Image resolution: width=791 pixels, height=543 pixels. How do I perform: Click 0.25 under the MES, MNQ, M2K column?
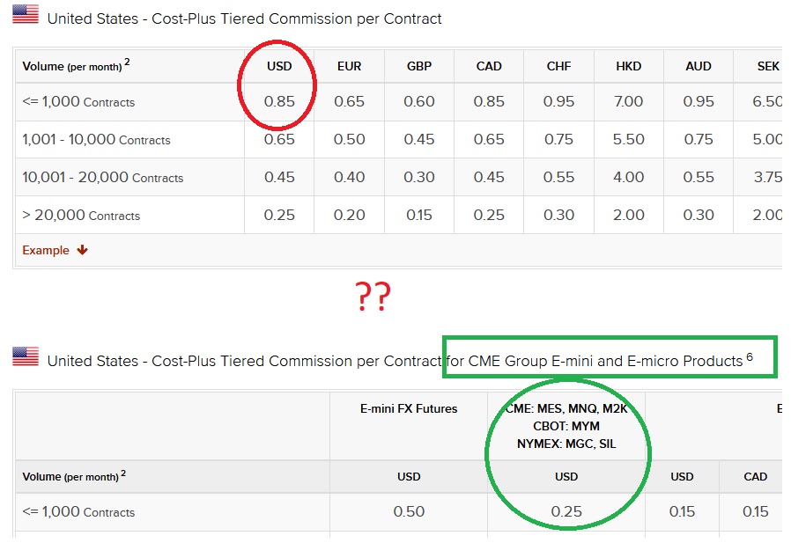(x=566, y=511)
